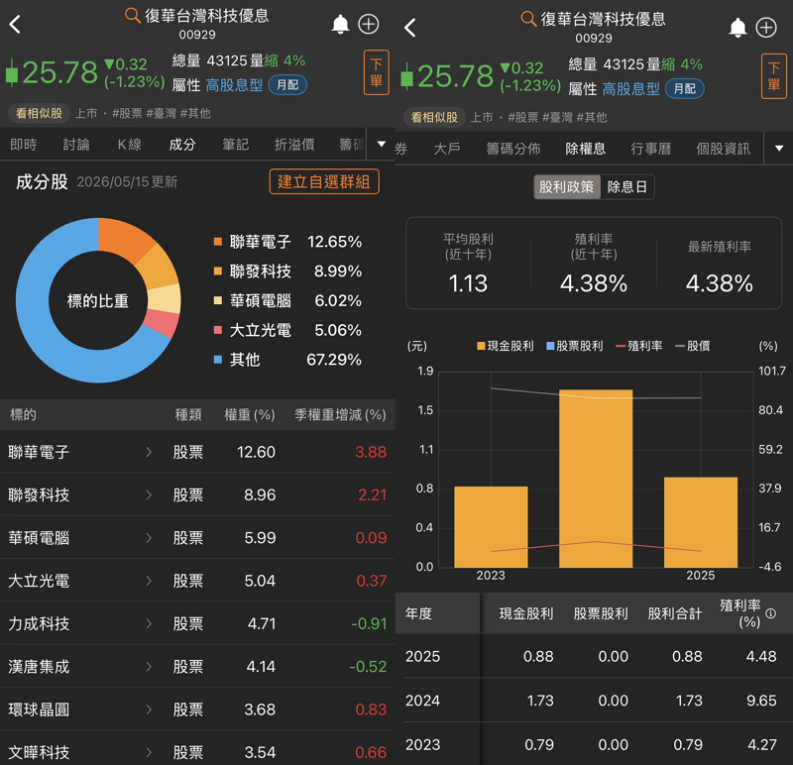Open 聯發科技 row chevron

[x=149, y=495]
